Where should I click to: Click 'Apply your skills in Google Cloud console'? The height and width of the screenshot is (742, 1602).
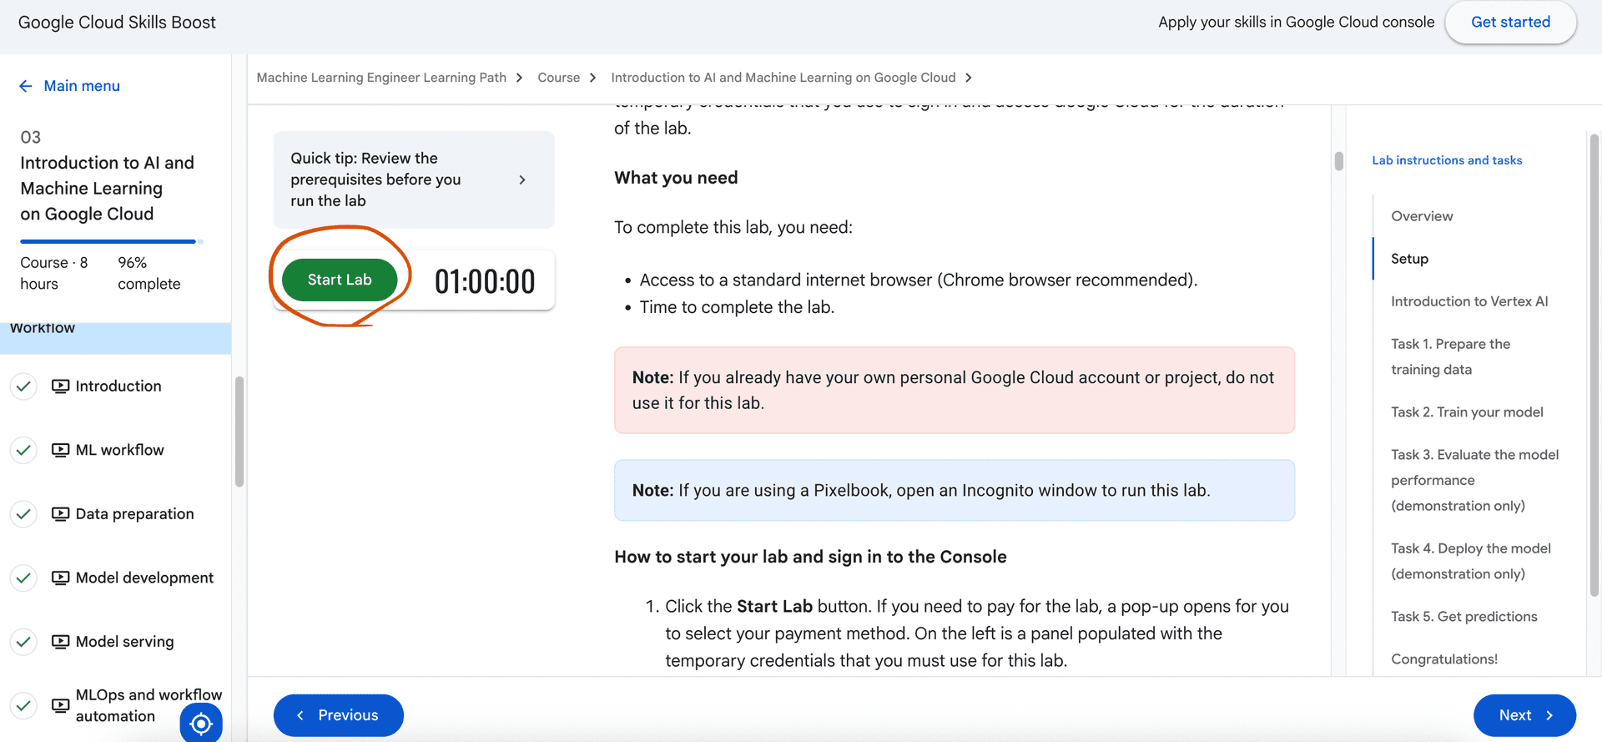1296,23
